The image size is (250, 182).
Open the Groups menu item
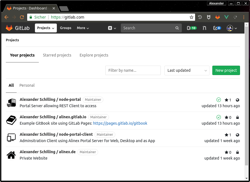point(65,28)
